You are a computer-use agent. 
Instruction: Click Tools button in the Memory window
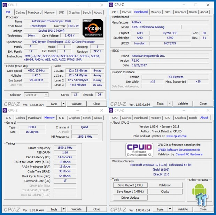click(54, 209)
